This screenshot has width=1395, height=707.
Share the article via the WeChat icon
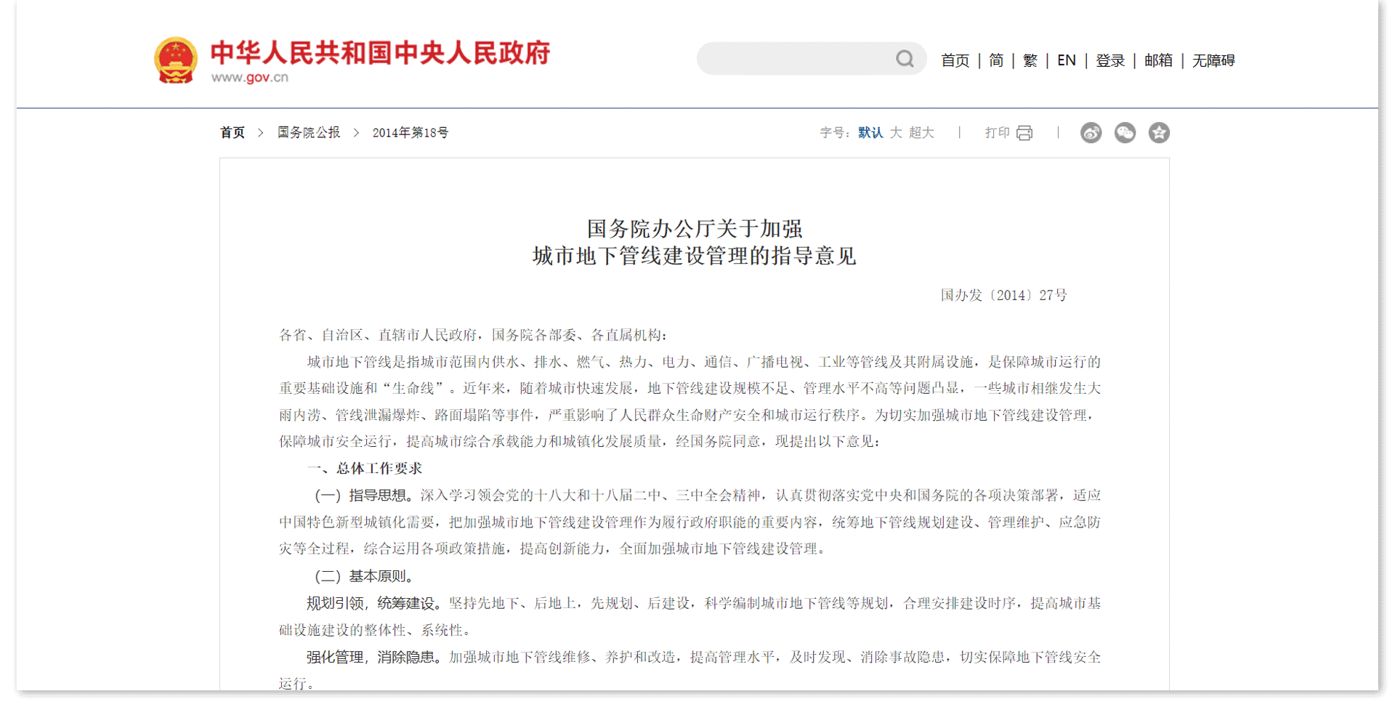tap(1125, 132)
